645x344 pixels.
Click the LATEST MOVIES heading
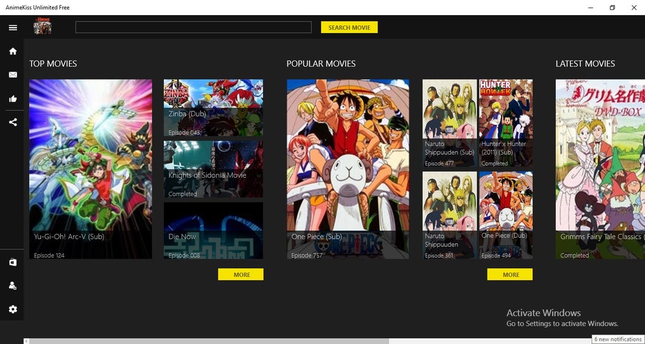(585, 64)
